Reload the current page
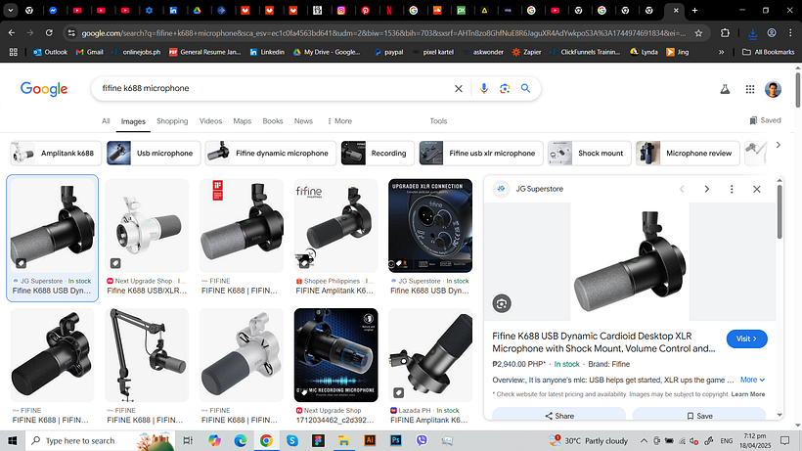 click(49, 33)
